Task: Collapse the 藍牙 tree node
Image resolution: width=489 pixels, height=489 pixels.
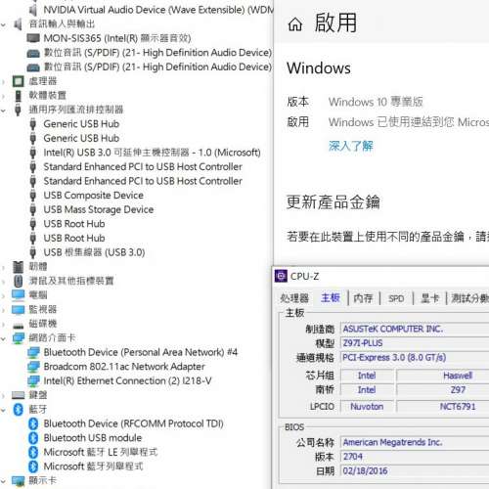Action: [x=3, y=410]
